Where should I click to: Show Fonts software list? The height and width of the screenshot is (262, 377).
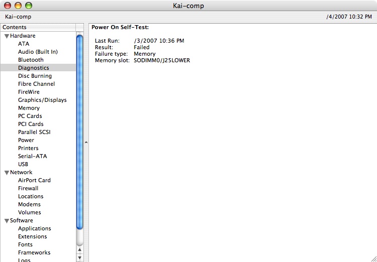coord(25,244)
